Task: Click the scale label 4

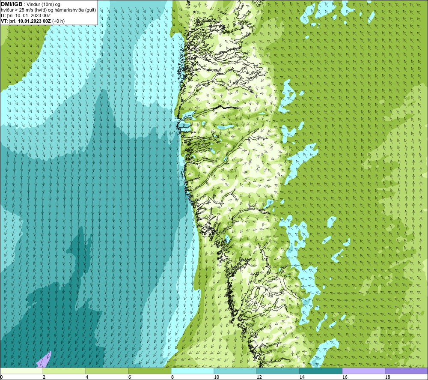Action: (87, 377)
